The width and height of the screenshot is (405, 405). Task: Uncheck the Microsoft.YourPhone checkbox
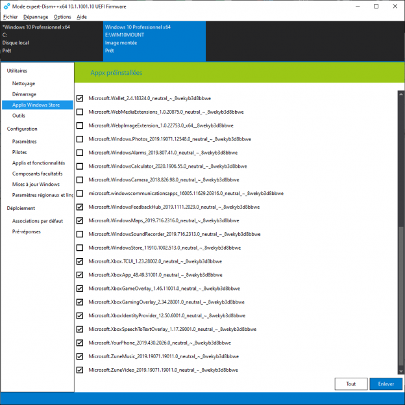pos(80,343)
